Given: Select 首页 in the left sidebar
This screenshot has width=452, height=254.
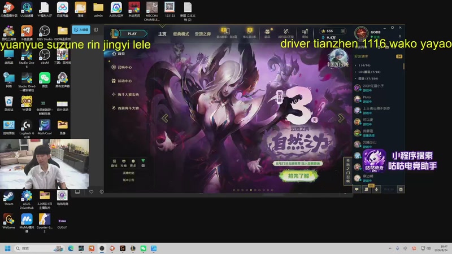Looking at the screenshot, I should click(119, 54).
